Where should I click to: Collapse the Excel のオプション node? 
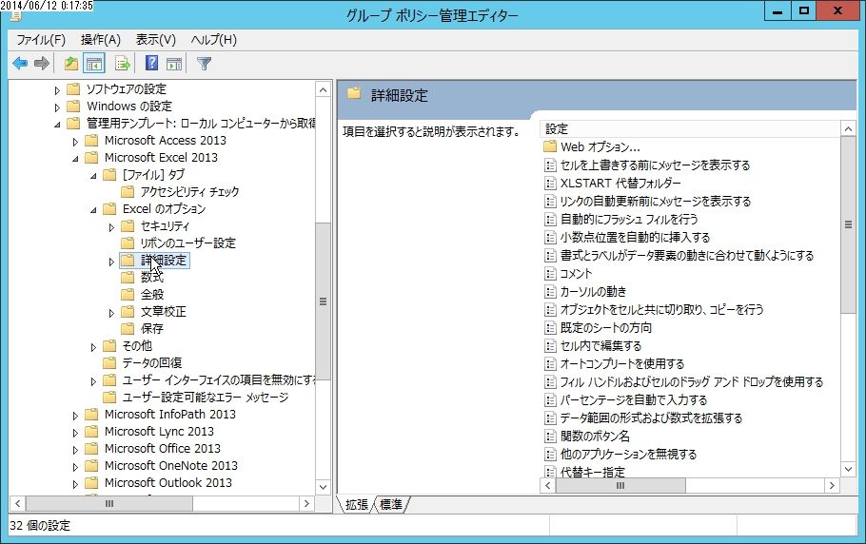[93, 209]
